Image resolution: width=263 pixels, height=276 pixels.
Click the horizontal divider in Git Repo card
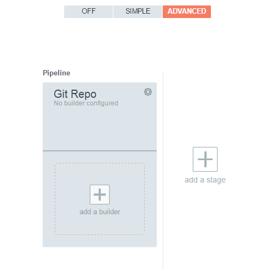pyautogui.click(x=100, y=151)
